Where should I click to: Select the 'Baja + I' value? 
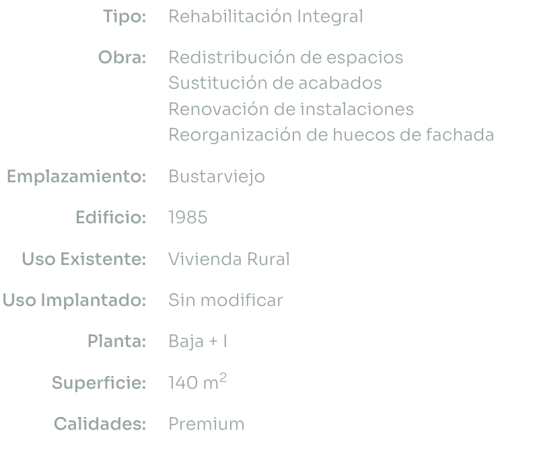pyautogui.click(x=197, y=341)
